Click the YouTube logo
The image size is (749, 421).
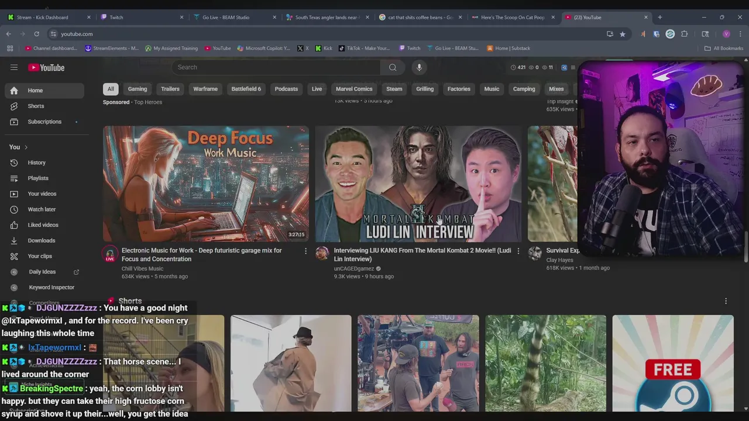(46, 68)
